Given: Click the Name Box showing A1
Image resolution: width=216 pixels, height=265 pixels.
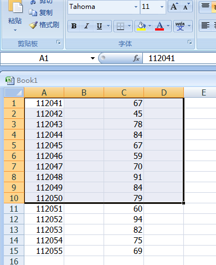Looking at the screenshot, I should coord(44,58).
